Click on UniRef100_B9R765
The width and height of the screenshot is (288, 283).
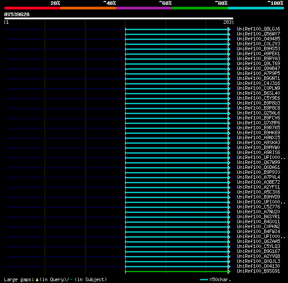(258, 128)
